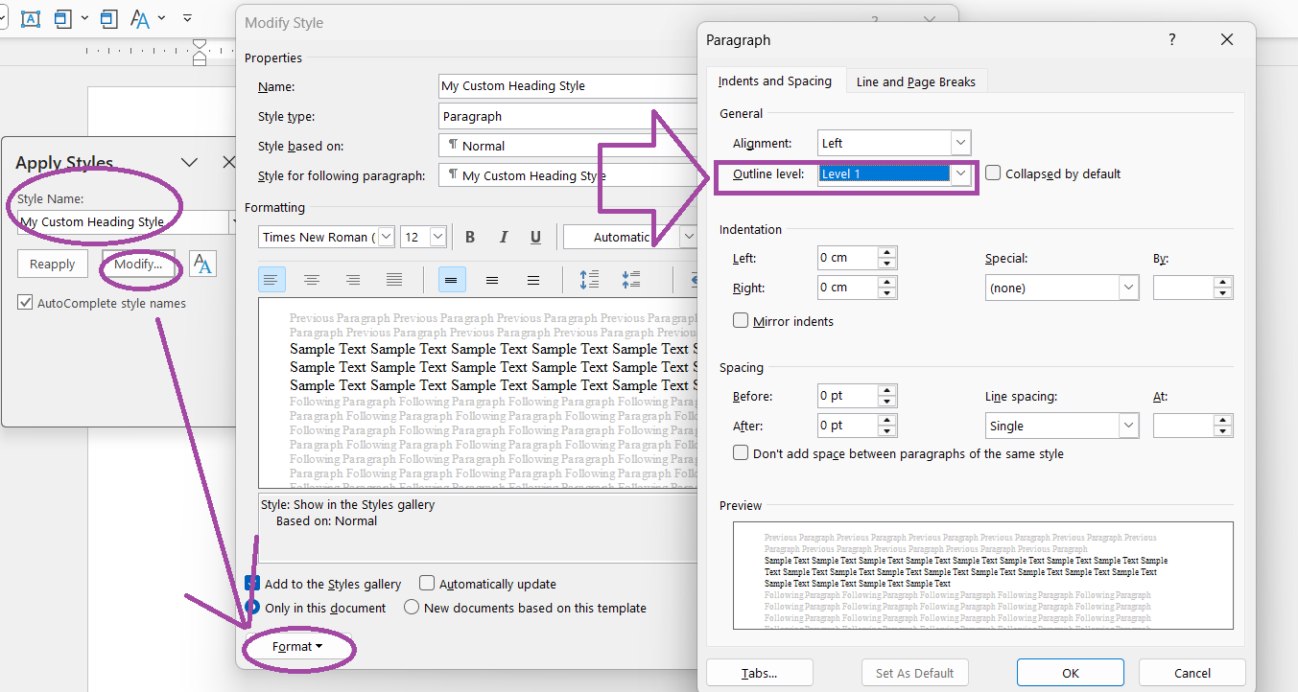The width and height of the screenshot is (1298, 692).
Task: Click Set As Default
Action: tap(914, 672)
